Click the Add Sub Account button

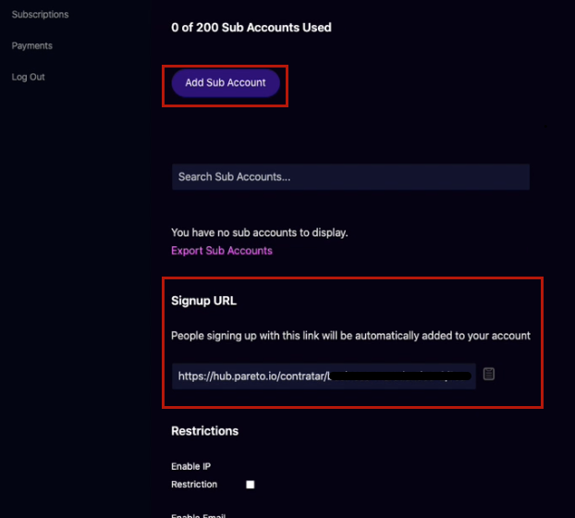[226, 83]
